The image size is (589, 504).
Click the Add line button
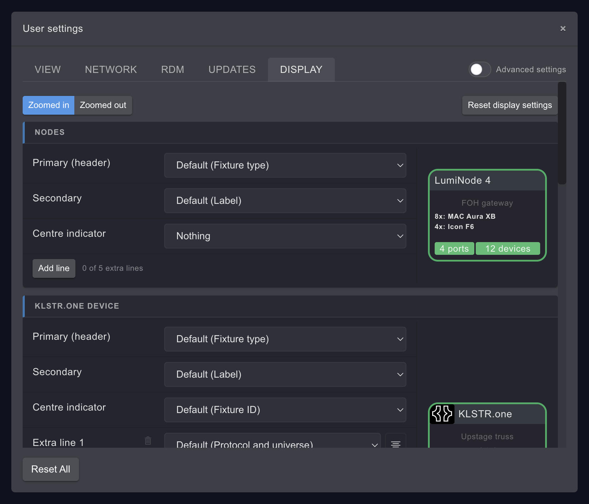[x=54, y=268]
